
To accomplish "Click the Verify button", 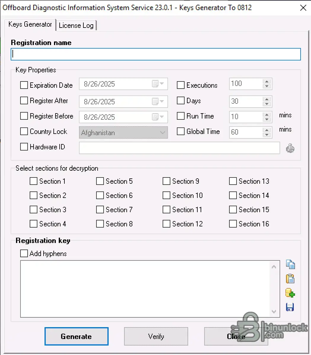I will [x=156, y=336].
